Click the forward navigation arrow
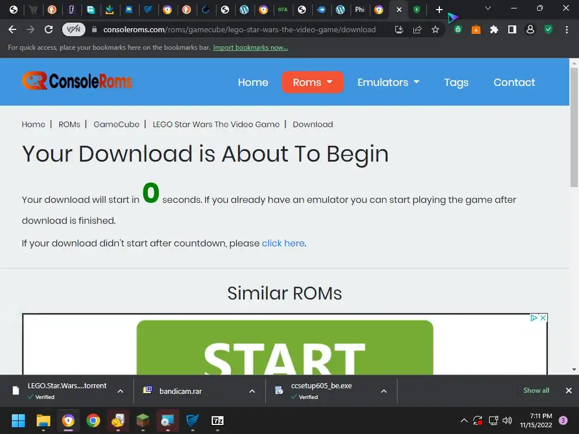The width and height of the screenshot is (579, 434). tap(31, 29)
